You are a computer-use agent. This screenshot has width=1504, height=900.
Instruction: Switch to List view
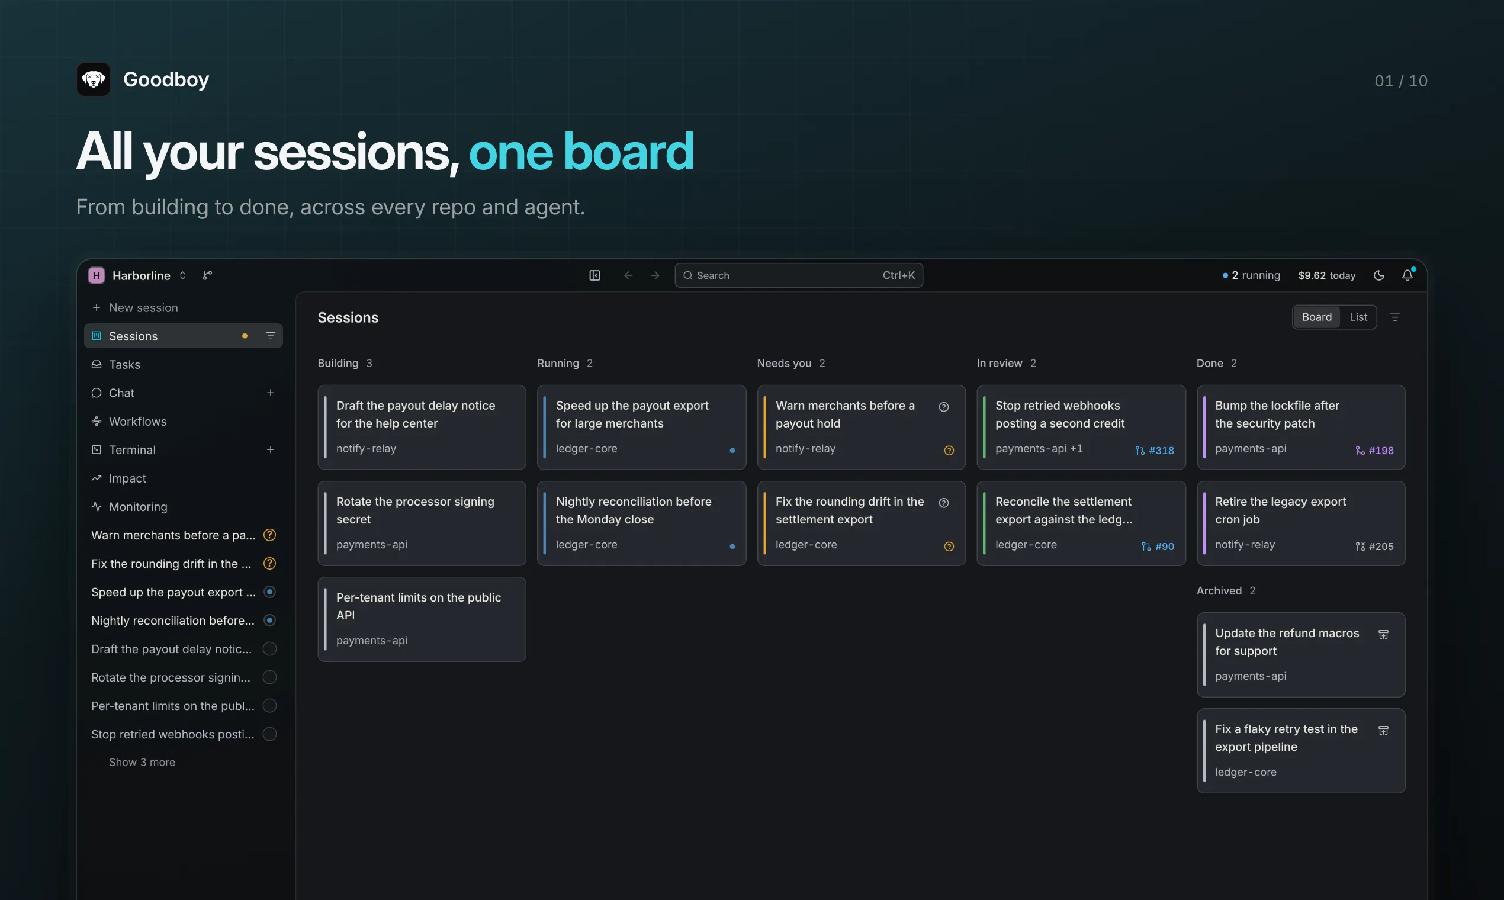[x=1358, y=317]
